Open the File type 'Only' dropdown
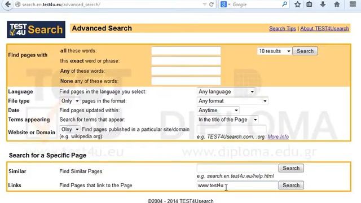The image size is (361, 203). click(x=70, y=101)
